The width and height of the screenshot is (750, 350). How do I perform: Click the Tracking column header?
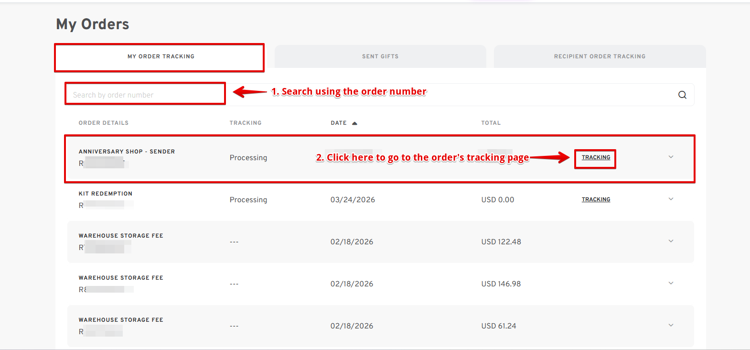[246, 123]
